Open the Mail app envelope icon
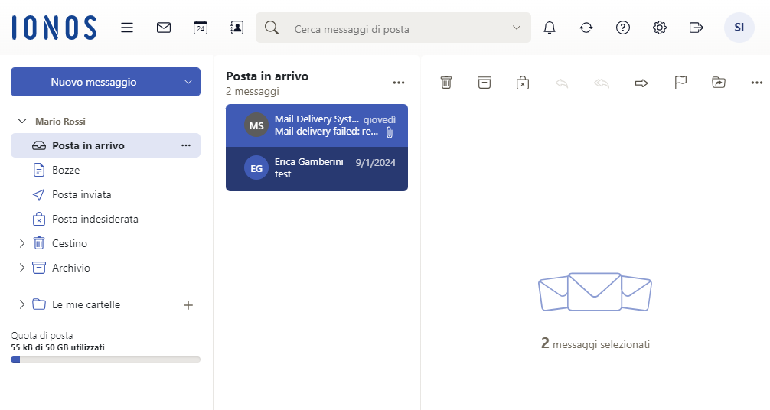Viewport: 770px width, 410px height. pos(164,28)
